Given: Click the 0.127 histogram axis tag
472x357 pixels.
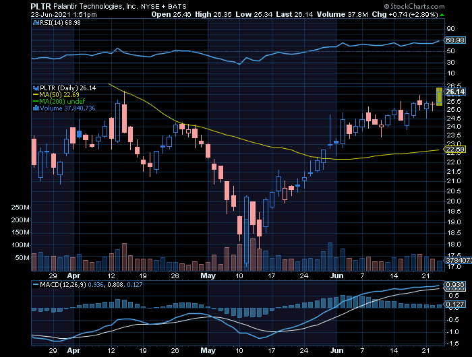Looking at the screenshot, I should [x=455, y=304].
